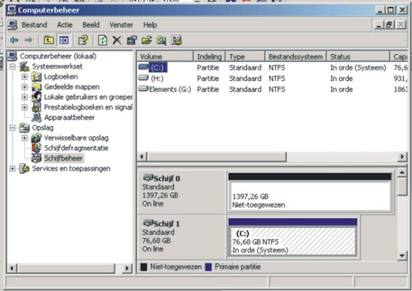The image size is (412, 291).
Task: Sort by the Bestandssysteem column header
Action: pyautogui.click(x=295, y=57)
